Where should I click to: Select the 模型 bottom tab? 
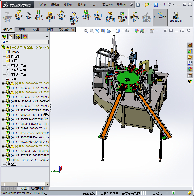coord(24,188)
